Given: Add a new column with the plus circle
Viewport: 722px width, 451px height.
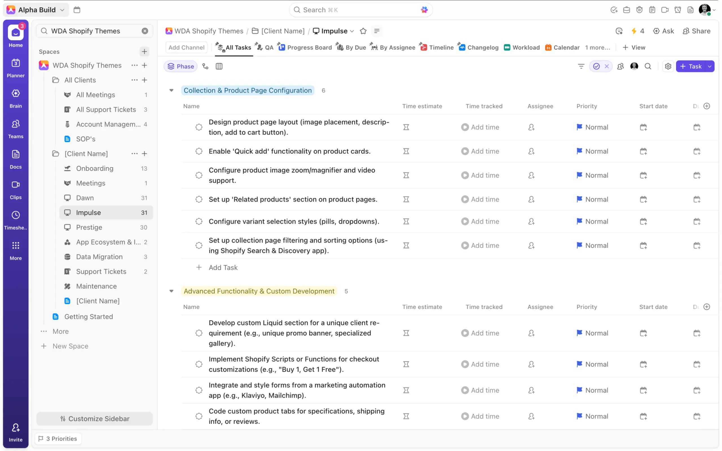Looking at the screenshot, I should pyautogui.click(x=706, y=106).
